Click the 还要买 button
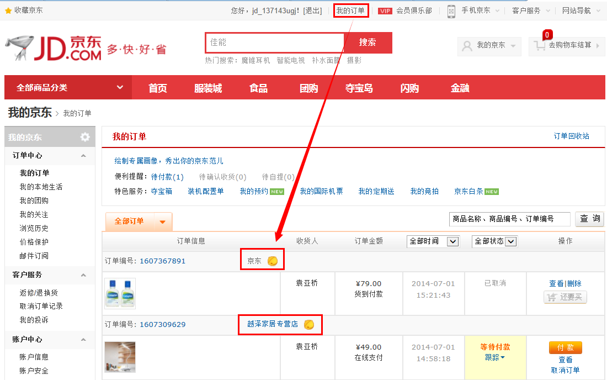 click(565, 297)
